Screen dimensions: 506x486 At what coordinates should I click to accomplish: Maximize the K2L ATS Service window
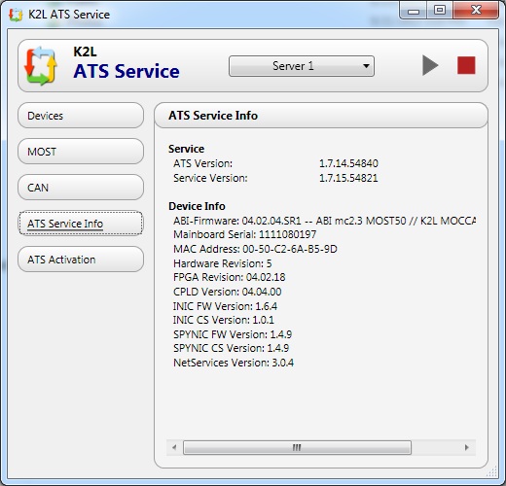[440, 11]
